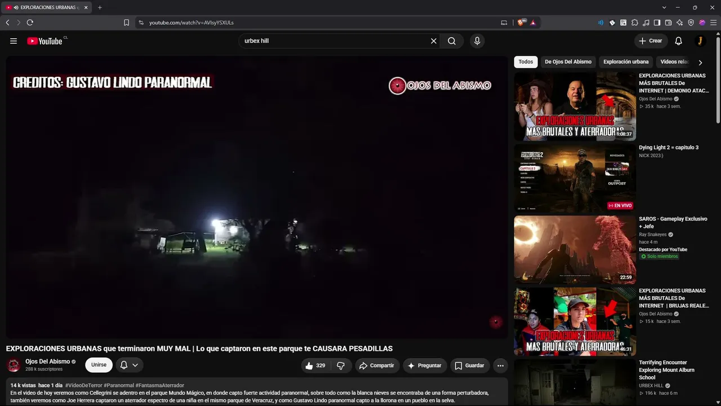Image resolution: width=721 pixels, height=406 pixels.
Task: Open the Brave Wallet icon
Action: click(x=669, y=23)
